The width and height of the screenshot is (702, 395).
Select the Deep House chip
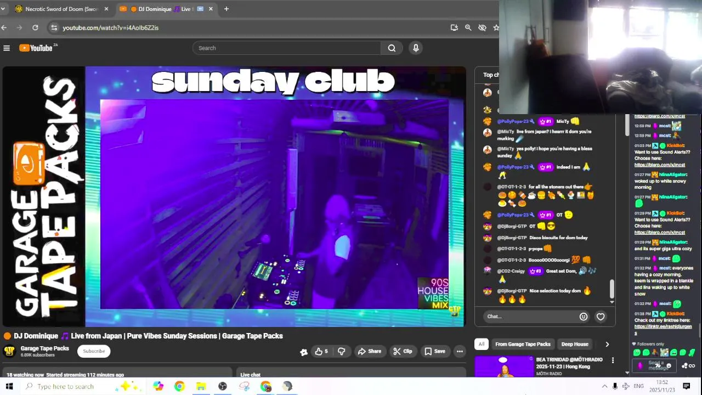(x=575, y=344)
